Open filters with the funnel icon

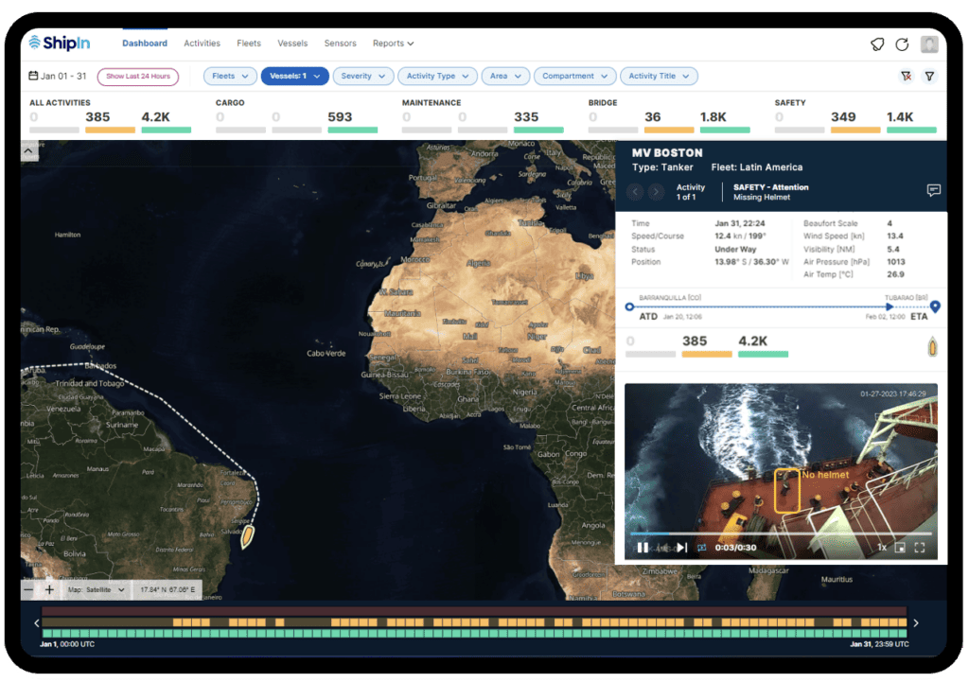point(930,76)
